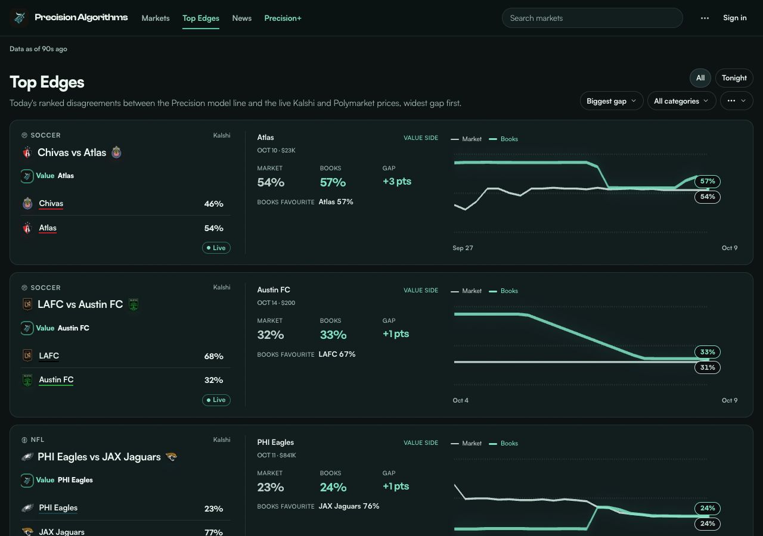Open the Biggest gap sort dropdown
Image resolution: width=763 pixels, height=536 pixels.
click(612, 101)
